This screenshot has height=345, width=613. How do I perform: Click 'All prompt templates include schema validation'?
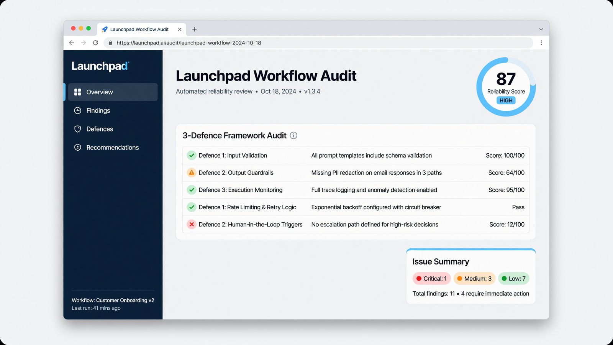372,155
